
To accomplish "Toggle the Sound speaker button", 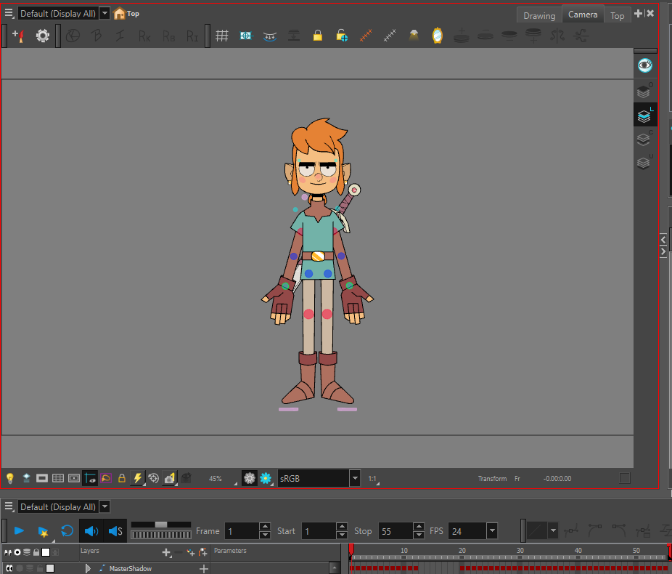I will 91,531.
